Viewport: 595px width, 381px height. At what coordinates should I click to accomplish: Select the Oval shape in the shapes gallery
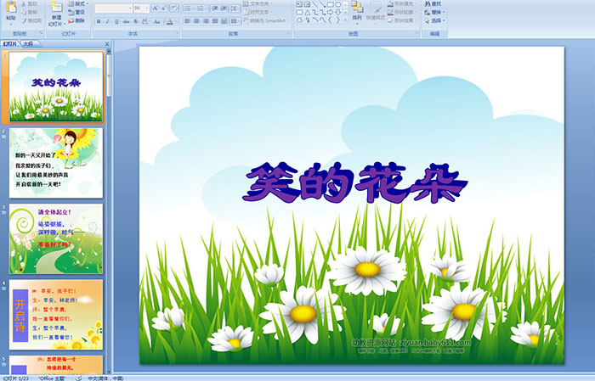[337, 4]
